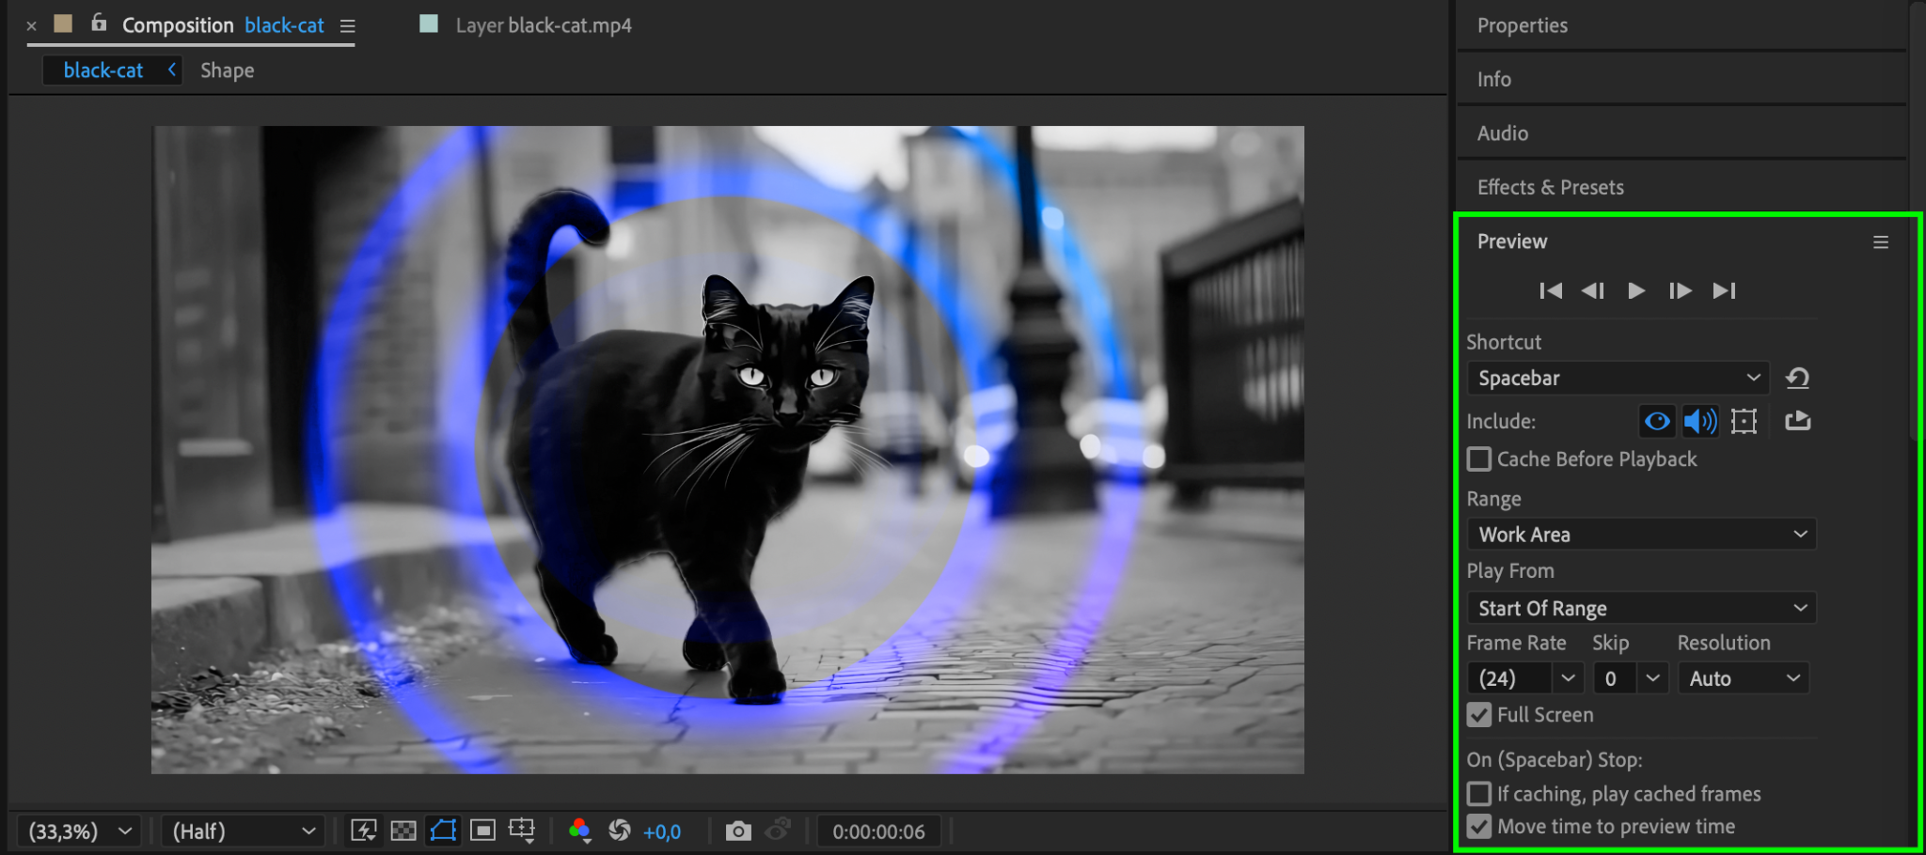This screenshot has height=855, width=1926.
Task: Click the exposure value +0,0
Action: click(x=662, y=832)
